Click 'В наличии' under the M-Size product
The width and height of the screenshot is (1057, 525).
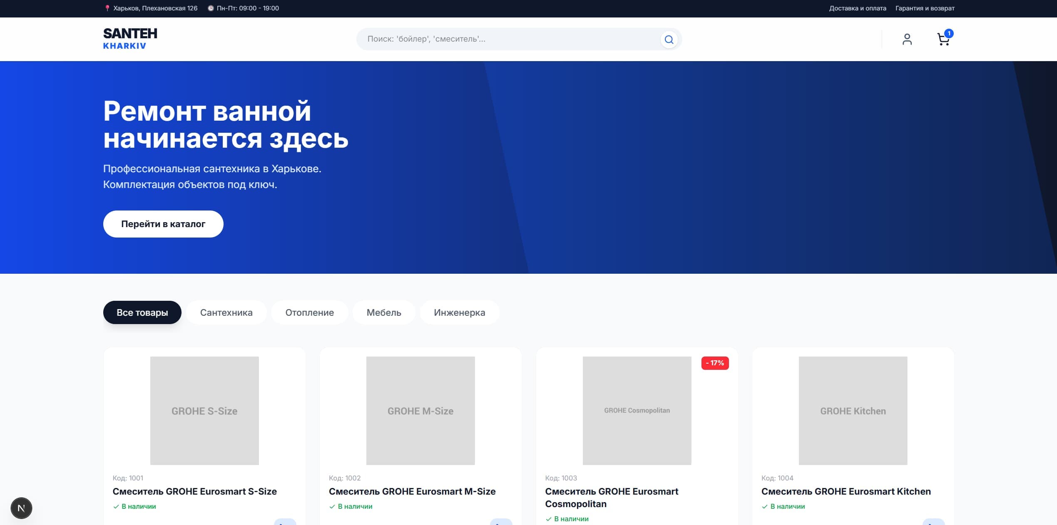tap(351, 506)
